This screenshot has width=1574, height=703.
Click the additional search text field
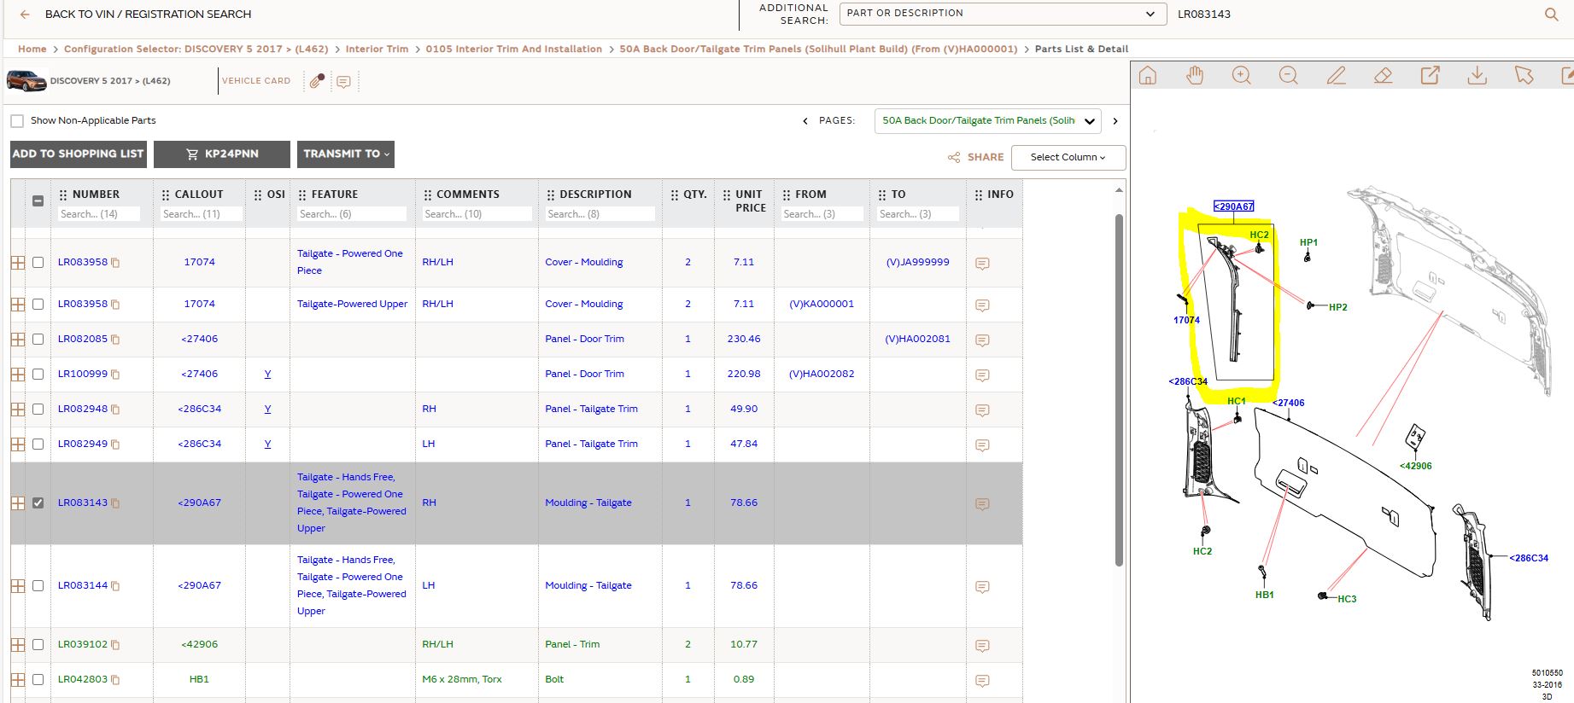1358,15
